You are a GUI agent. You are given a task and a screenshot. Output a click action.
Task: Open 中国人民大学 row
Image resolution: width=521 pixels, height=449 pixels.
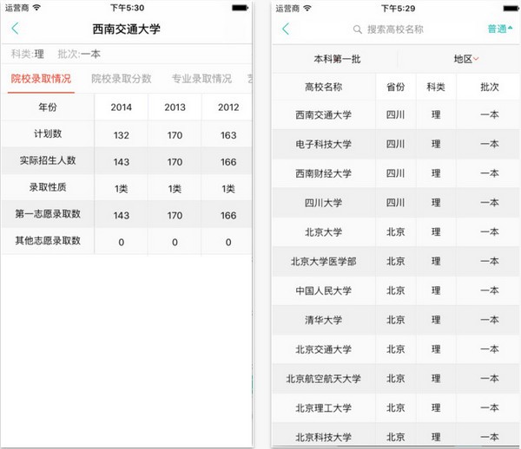(x=396, y=290)
